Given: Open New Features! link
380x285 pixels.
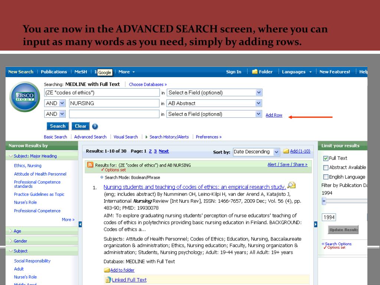Looking at the screenshot, I should tap(335, 72).
